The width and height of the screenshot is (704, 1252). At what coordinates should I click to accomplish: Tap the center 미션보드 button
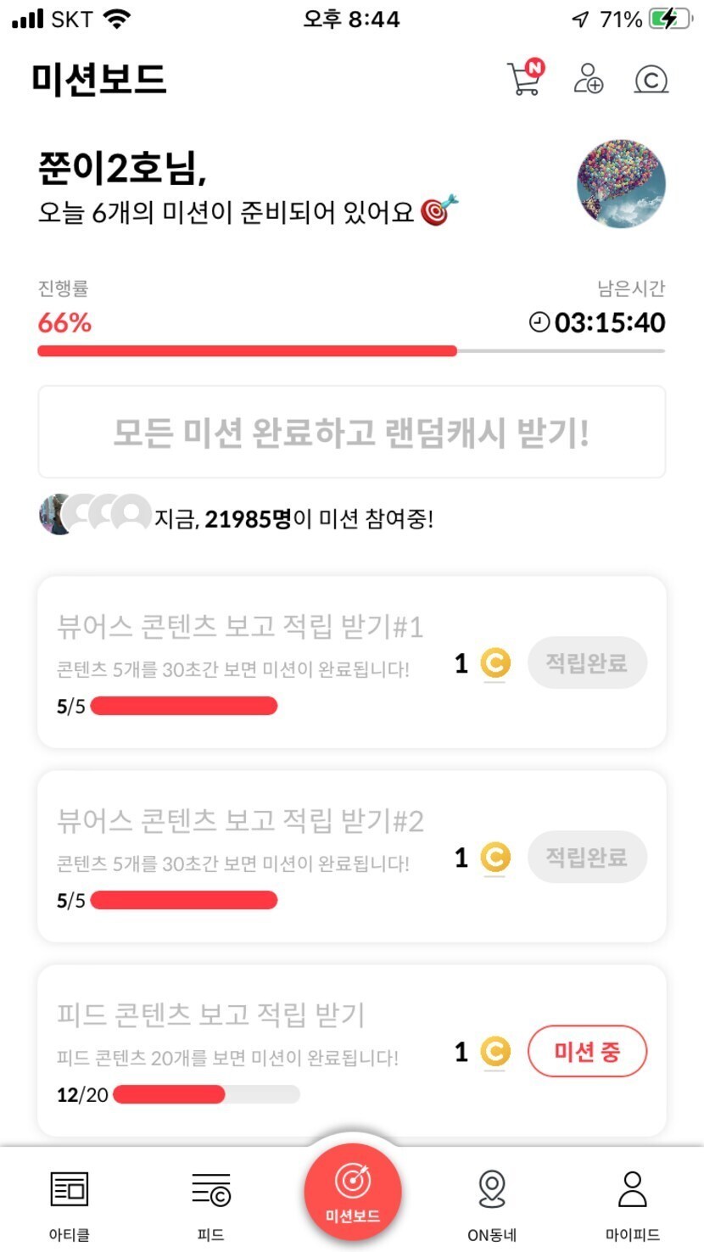coord(352,1192)
